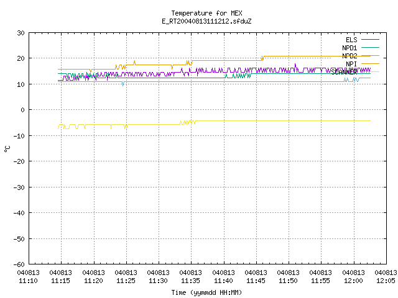Viewport: 398px width, 298px height.
Task: Click the orange NPI legend line sample
Action: [x=370, y=63]
